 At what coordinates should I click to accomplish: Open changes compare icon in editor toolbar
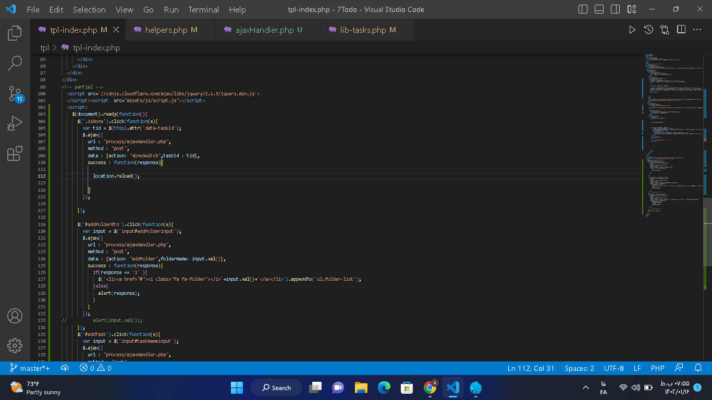(665, 30)
